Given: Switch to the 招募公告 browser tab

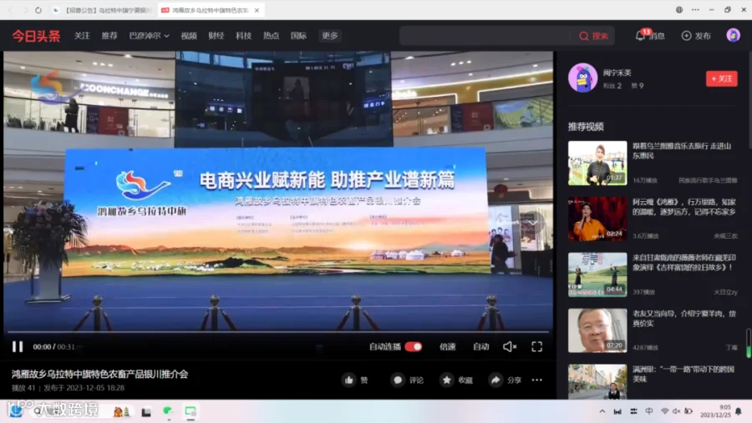Looking at the screenshot, I should tap(102, 10).
